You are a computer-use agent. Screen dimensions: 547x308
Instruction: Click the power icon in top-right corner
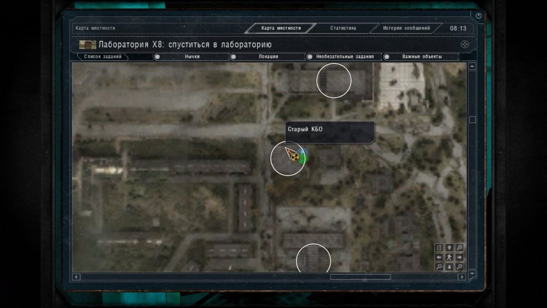(479, 16)
